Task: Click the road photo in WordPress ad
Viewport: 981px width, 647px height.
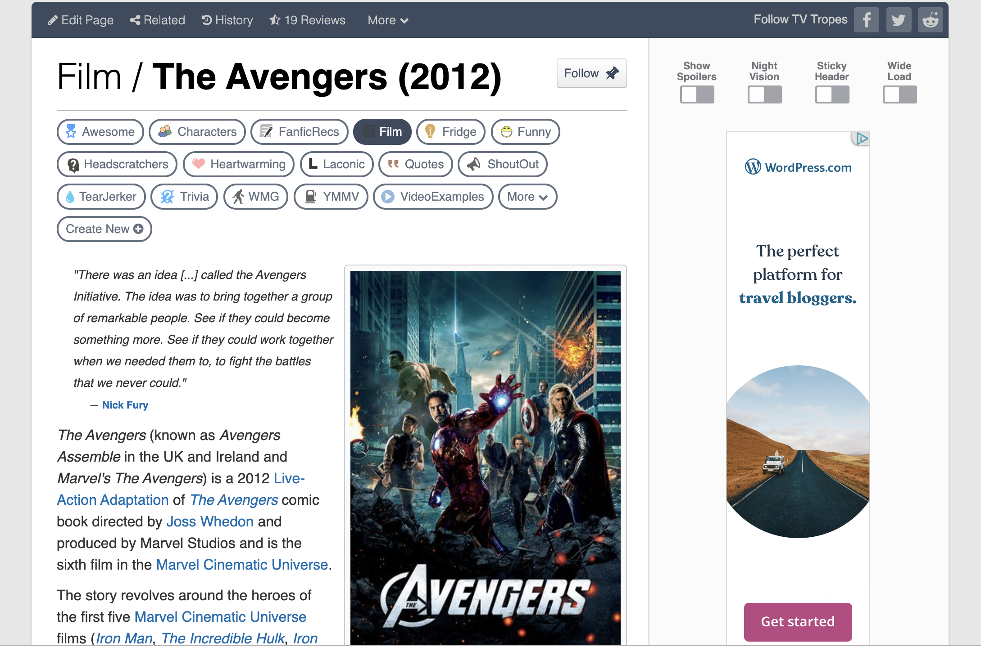Action: (798, 451)
